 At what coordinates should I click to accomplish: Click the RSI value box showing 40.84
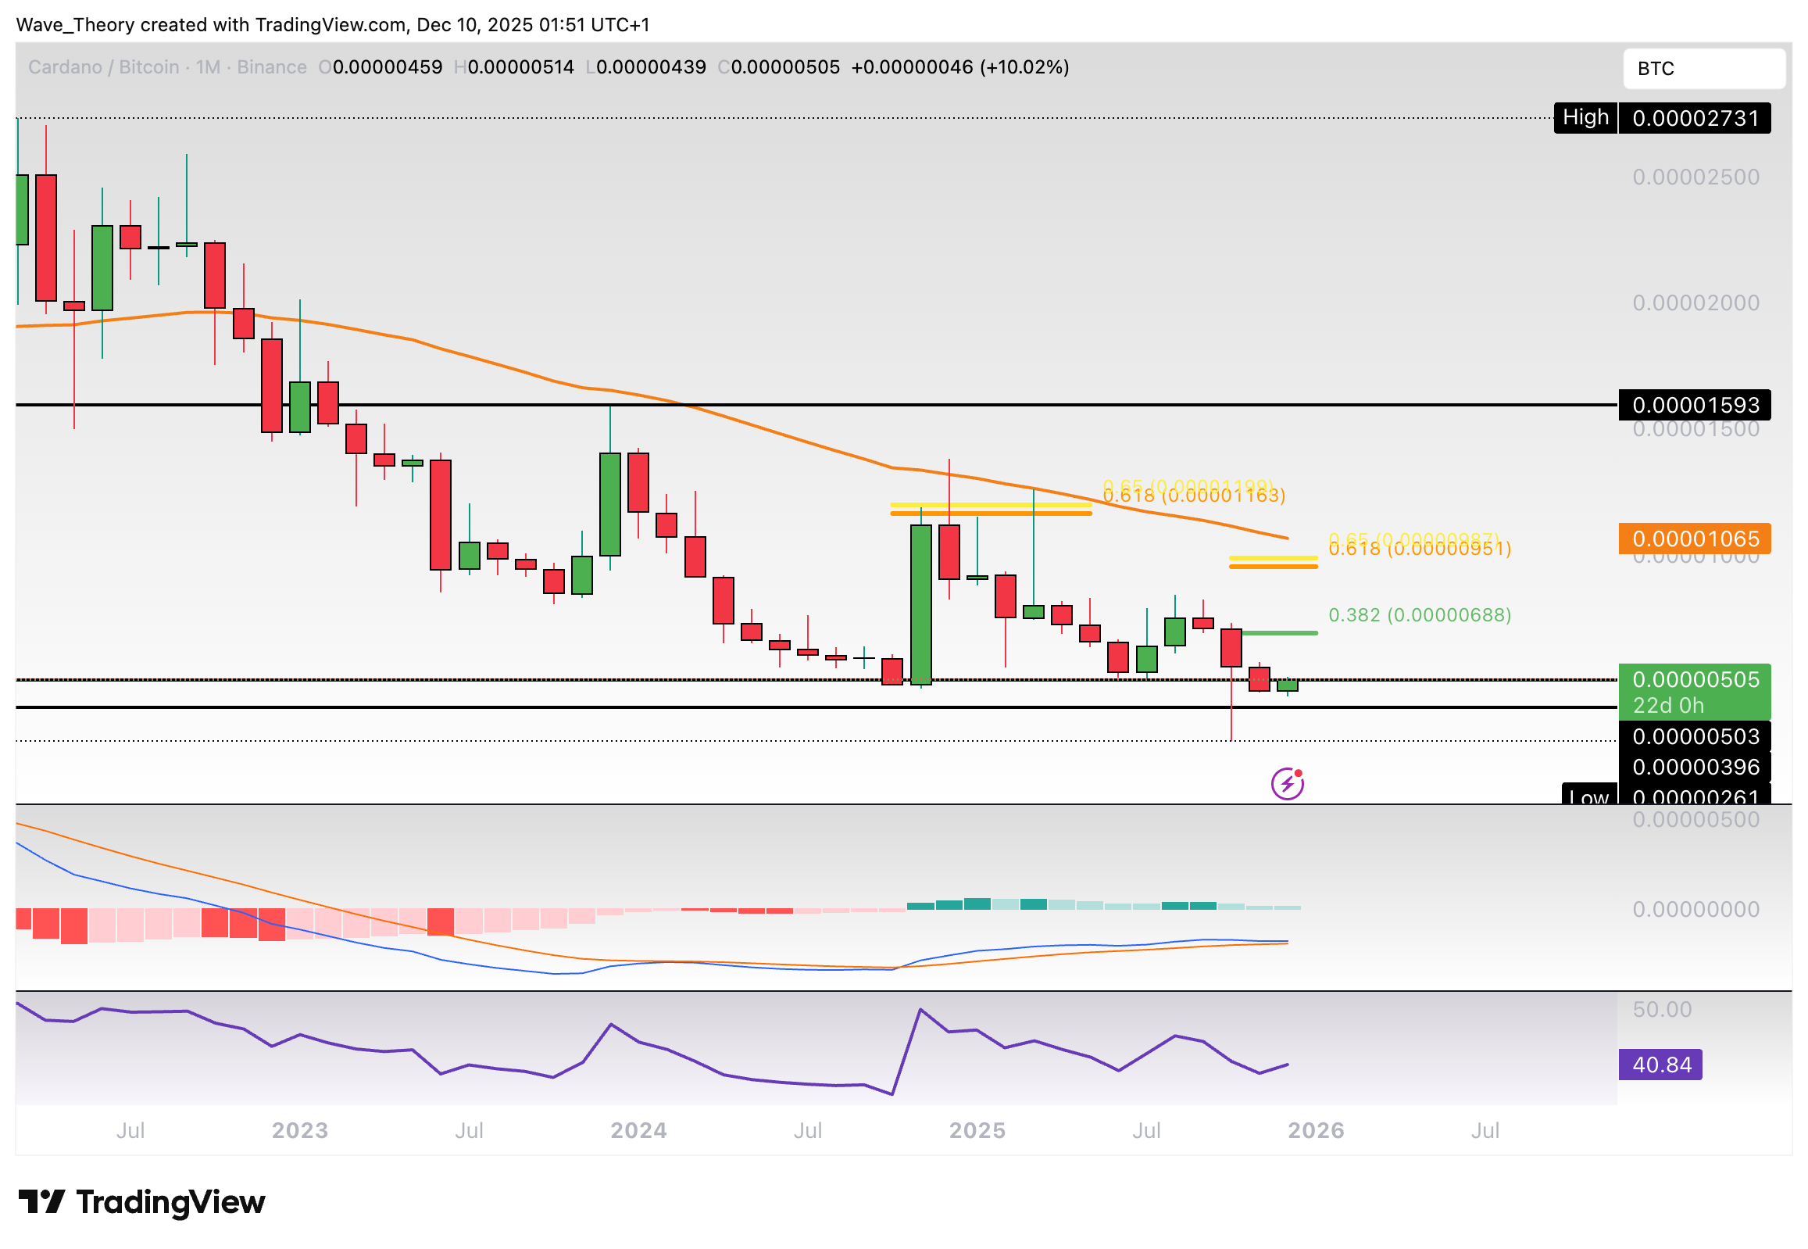1662,1065
